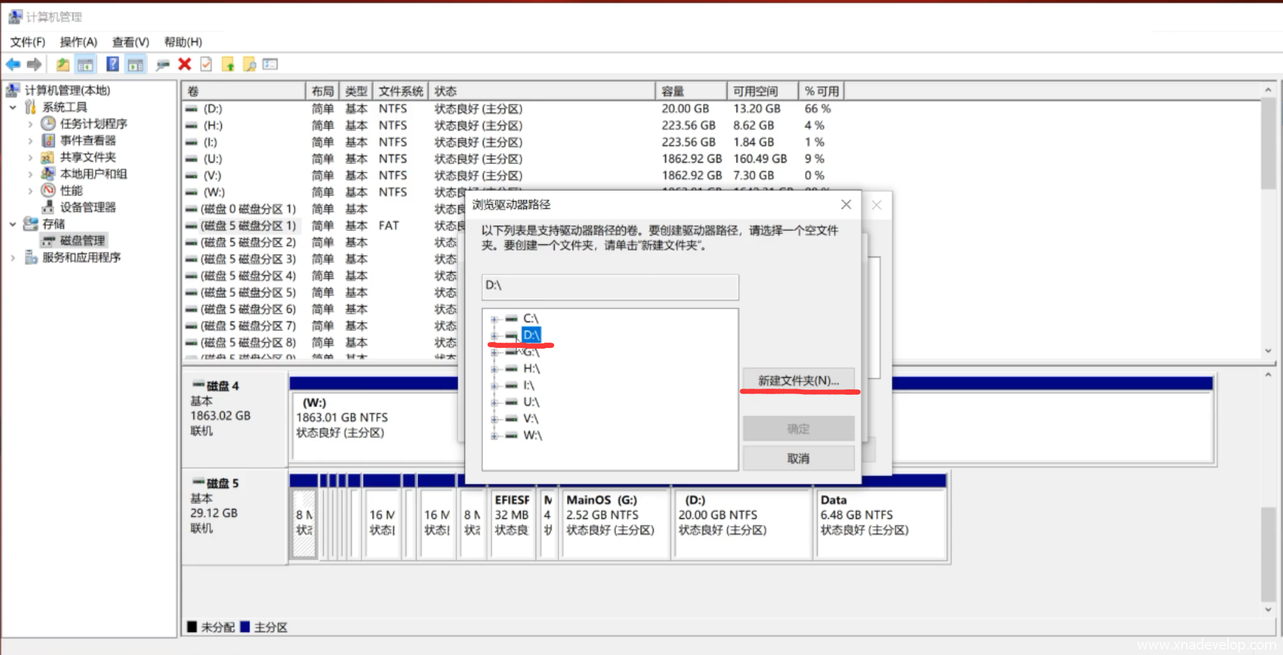Screen dimensions: 1283x655
Task: Click the red X delete toolbar icon
Action: (184, 65)
